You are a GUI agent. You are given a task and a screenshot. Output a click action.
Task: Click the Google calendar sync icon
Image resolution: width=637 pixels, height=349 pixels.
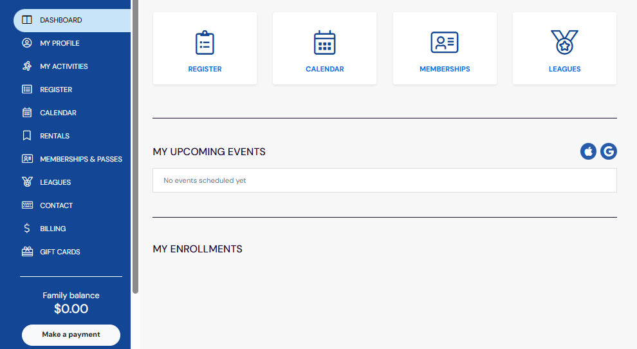(x=608, y=151)
